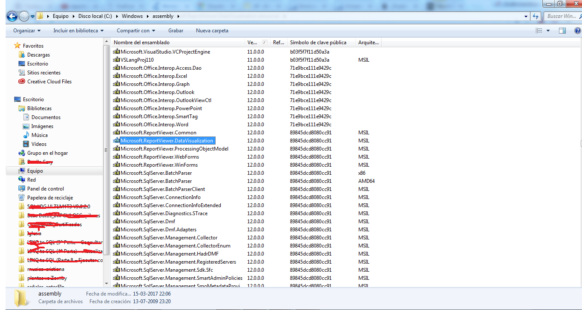The width and height of the screenshot is (582, 310).
Task: Select Microsoft.ReportViewer.DataVisualization row
Action: (x=167, y=141)
